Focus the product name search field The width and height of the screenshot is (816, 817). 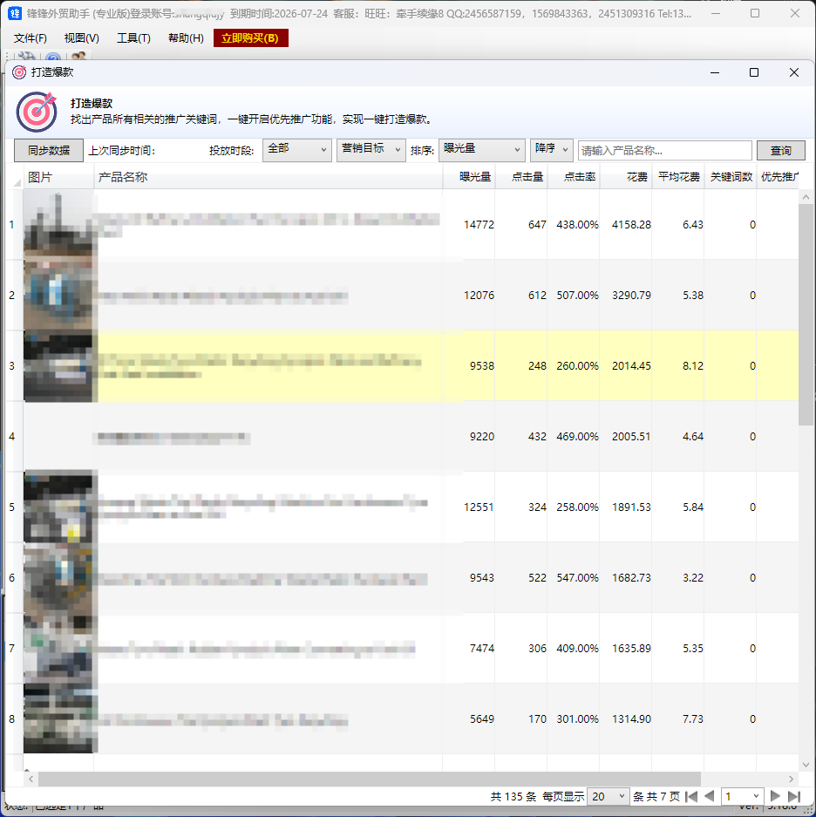(x=664, y=151)
